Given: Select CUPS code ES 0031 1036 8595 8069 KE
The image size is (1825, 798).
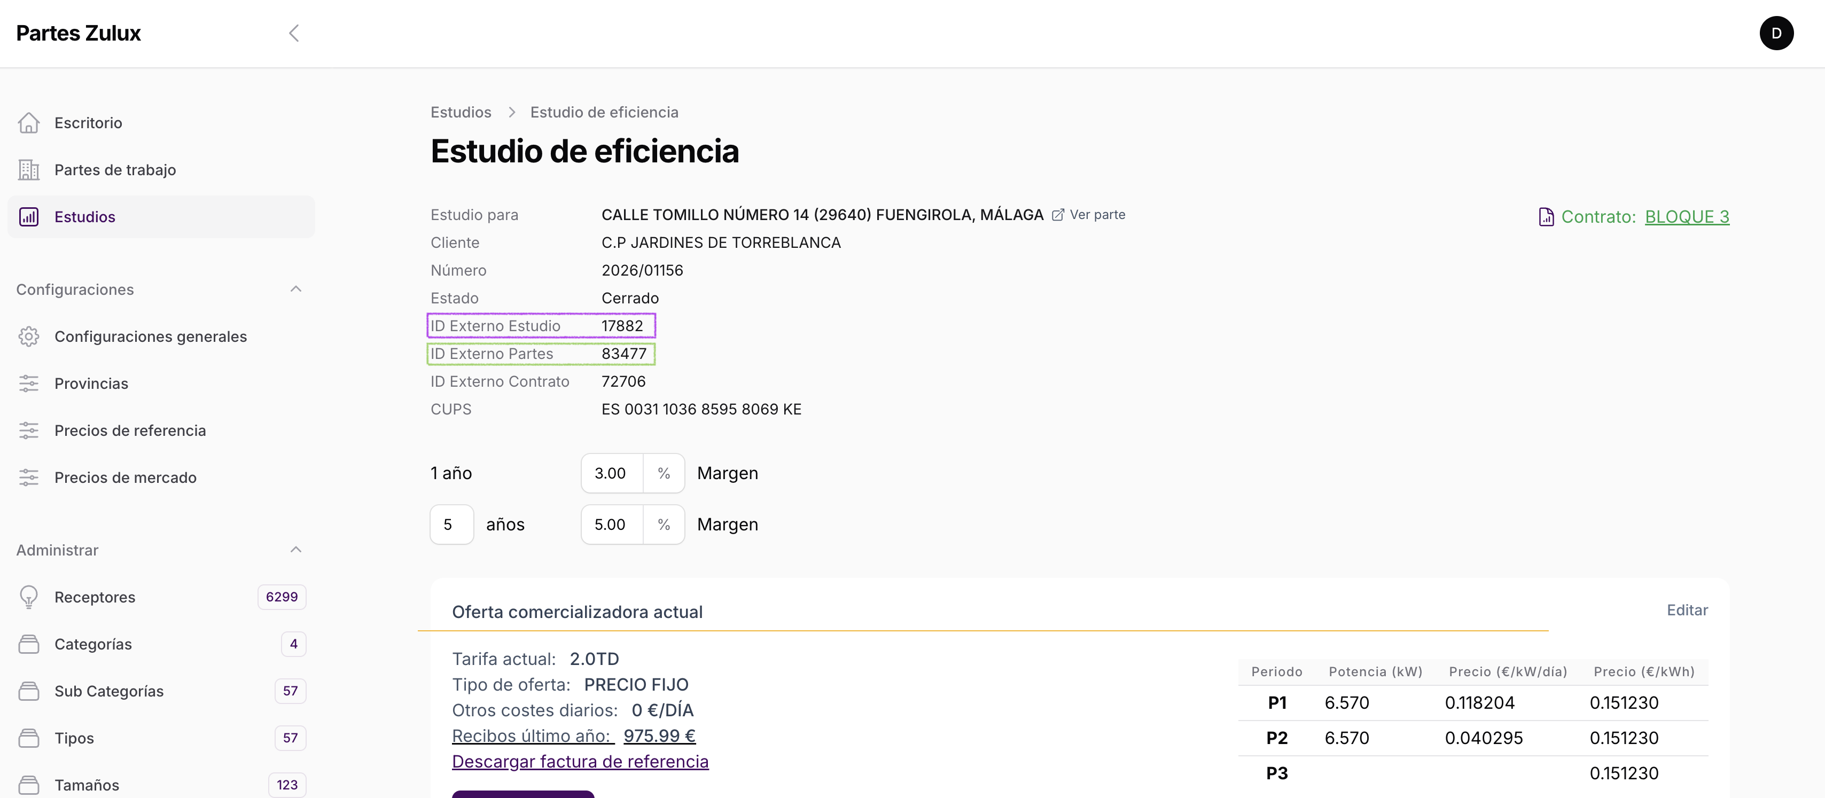Looking at the screenshot, I should point(701,409).
